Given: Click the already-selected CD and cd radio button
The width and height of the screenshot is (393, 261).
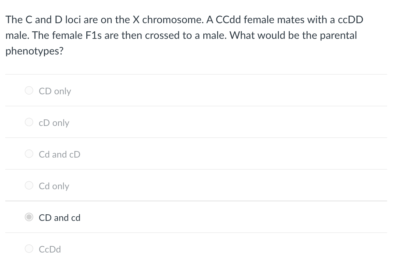Looking at the screenshot, I should click(x=29, y=217).
